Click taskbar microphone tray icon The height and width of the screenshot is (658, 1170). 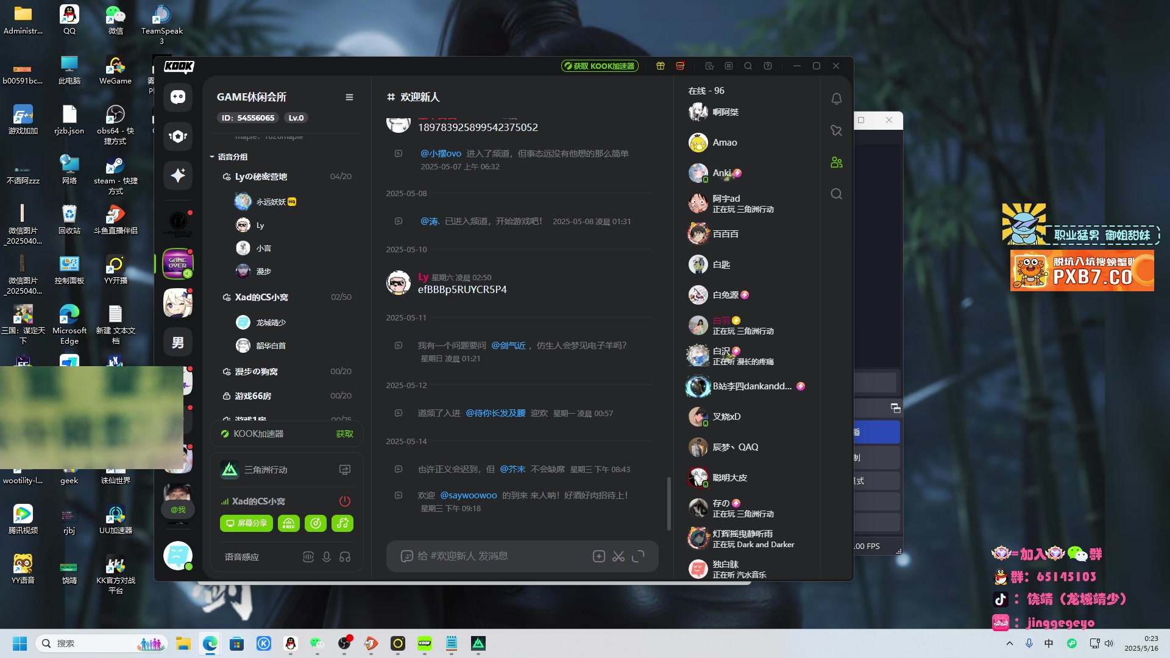[1029, 643]
